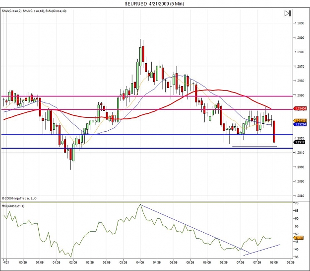Click the 40 level on RSI axis
Viewport: 310px width, 271px height.
[x=297, y=249]
